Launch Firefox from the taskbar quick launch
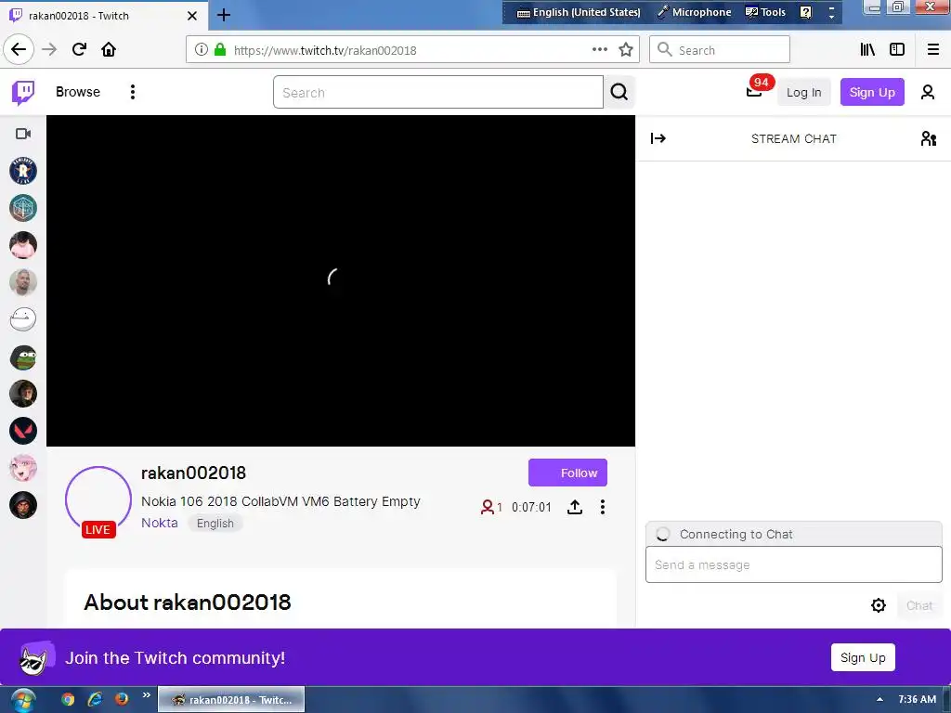Viewport: 951px width, 713px height. pyautogui.click(x=122, y=699)
